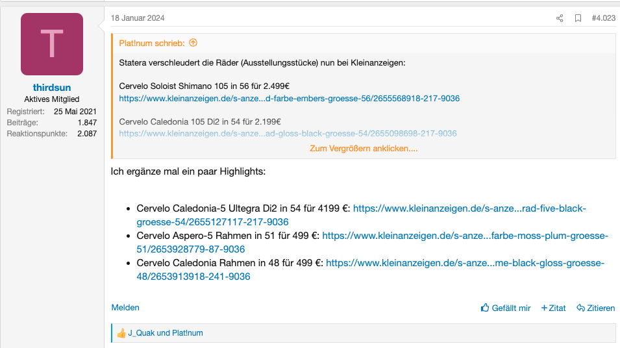Image resolution: width=620 pixels, height=348 pixels.
Task: Expand quote via Zum Vergrößern anklicken
Action: pyautogui.click(x=364, y=149)
